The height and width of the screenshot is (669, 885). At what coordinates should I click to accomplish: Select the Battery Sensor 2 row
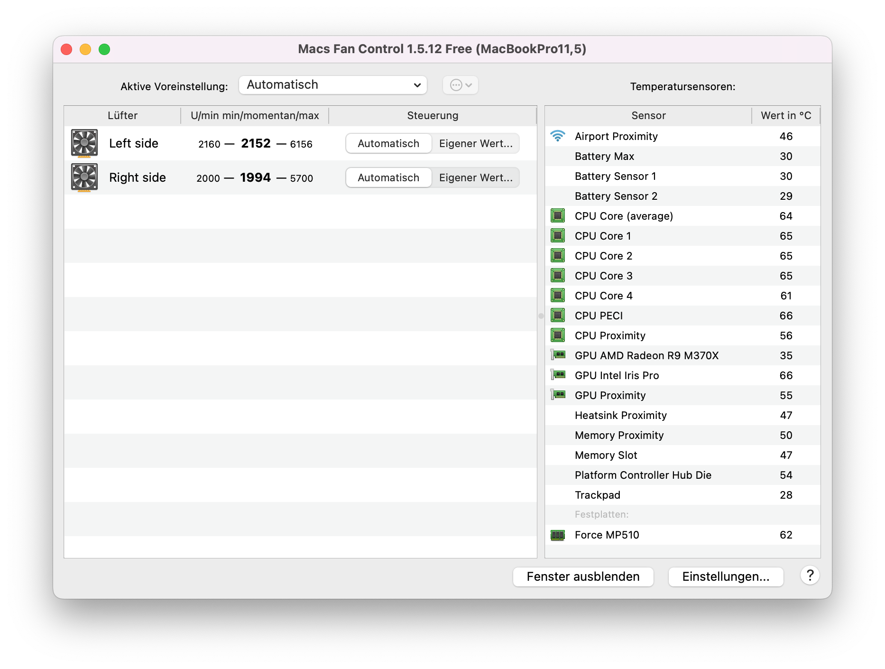pos(682,196)
